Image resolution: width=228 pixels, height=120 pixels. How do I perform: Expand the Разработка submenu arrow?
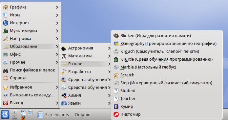[109, 72]
